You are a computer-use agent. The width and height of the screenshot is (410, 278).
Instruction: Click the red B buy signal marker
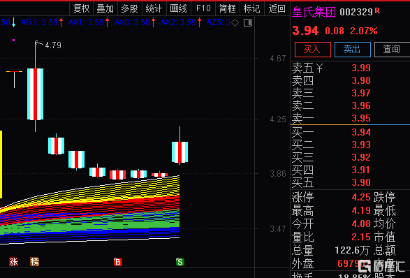117,262
